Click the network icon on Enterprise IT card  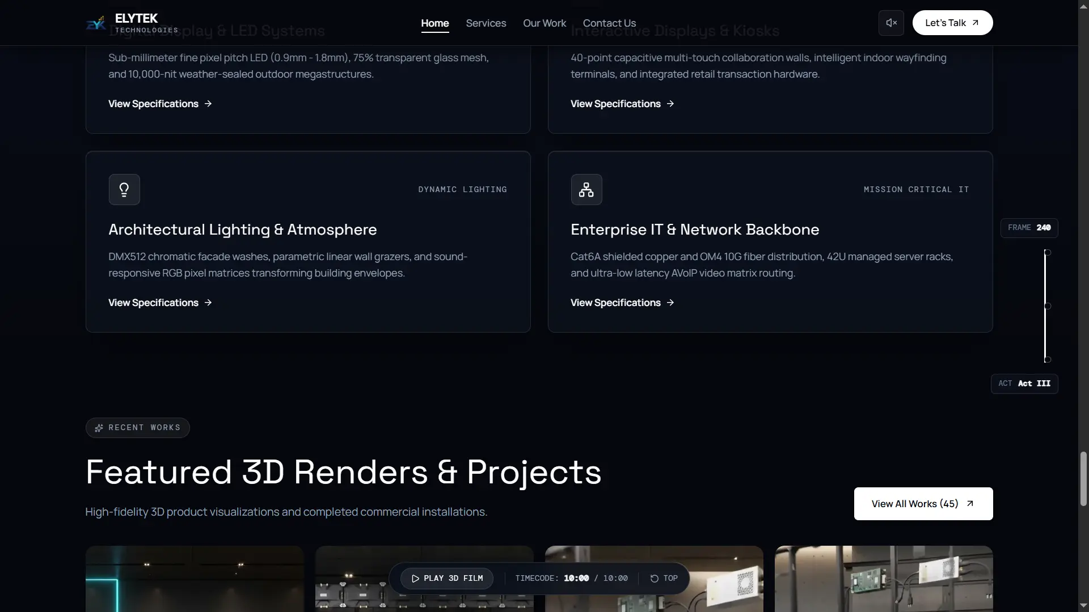point(586,189)
